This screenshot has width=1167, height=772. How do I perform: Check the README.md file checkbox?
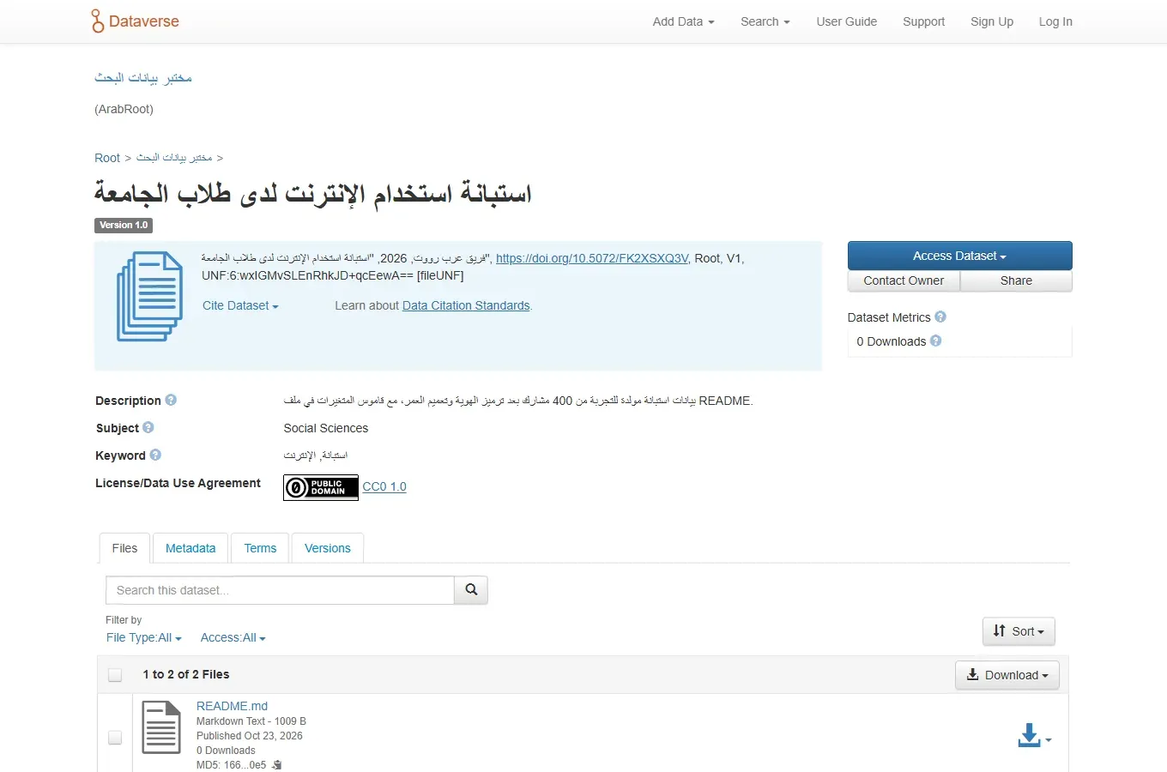click(x=115, y=738)
